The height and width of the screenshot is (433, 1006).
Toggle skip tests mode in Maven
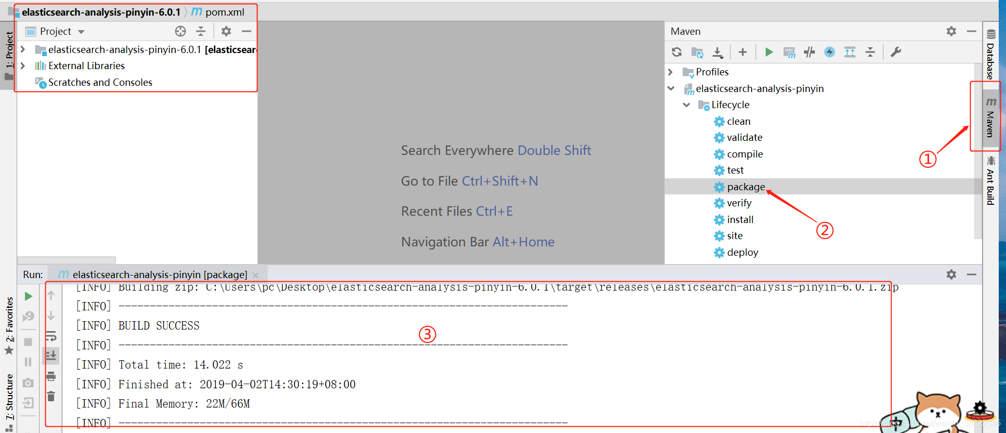point(830,52)
